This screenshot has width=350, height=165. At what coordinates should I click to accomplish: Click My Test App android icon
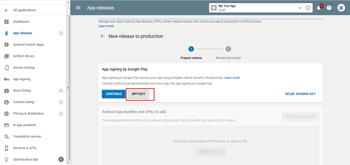click(x=214, y=8)
